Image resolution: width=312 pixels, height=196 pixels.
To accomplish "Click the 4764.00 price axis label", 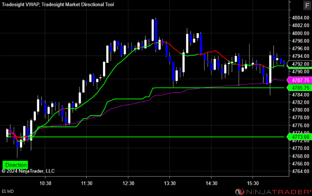I will [301, 171].
